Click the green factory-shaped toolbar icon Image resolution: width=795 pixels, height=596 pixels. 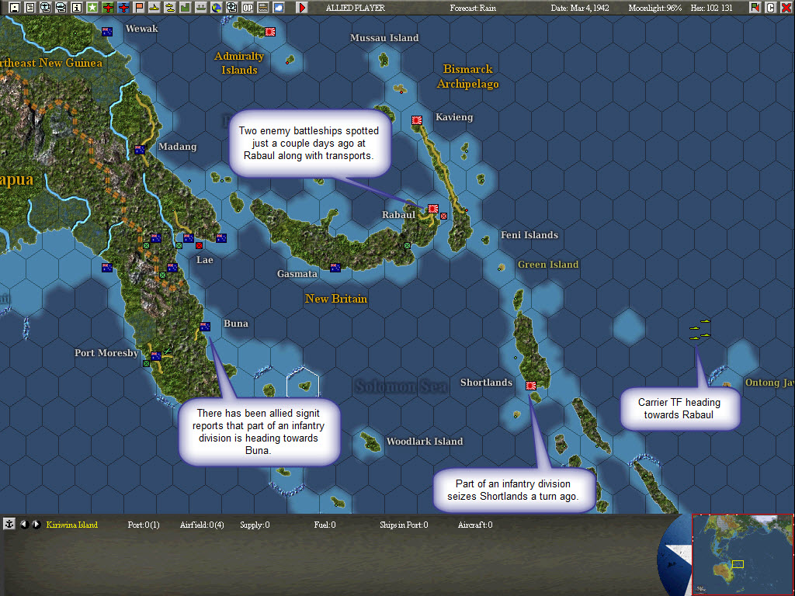185,8
